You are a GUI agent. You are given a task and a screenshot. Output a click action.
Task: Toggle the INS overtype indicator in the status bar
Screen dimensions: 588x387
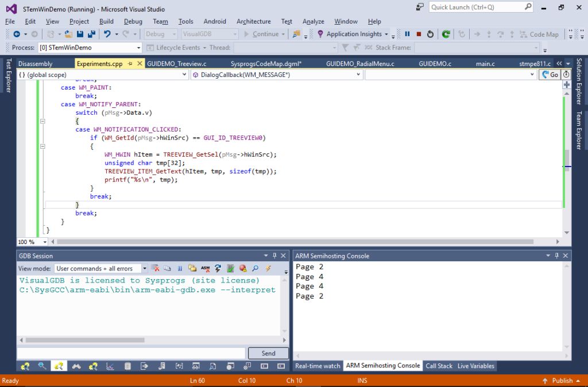362,380
